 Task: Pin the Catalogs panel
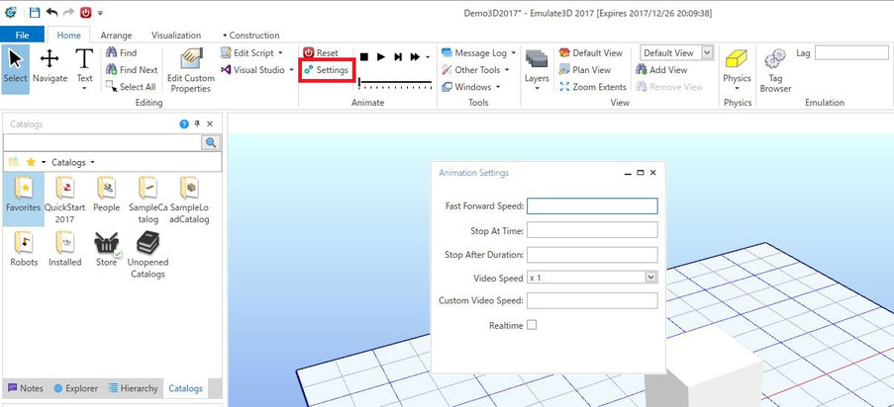[x=197, y=124]
